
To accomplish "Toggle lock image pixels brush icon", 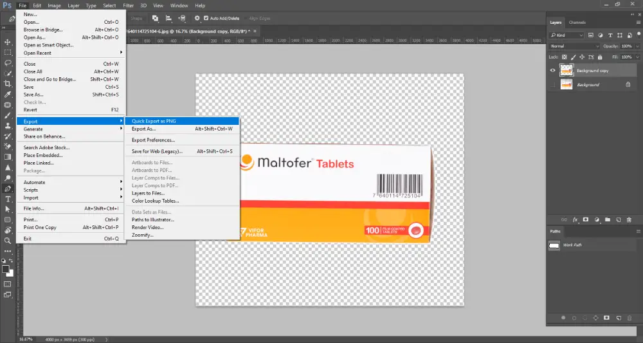I will [574, 57].
